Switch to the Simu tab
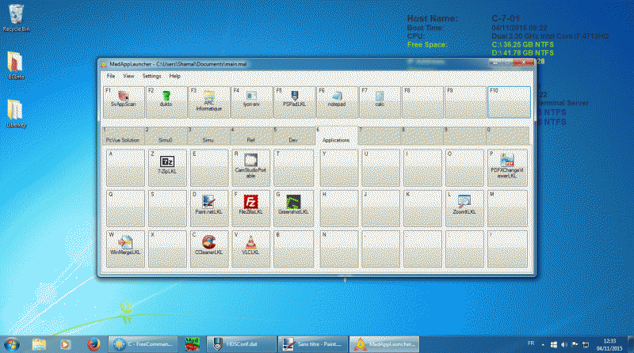The height and width of the screenshot is (353, 634). (208, 135)
